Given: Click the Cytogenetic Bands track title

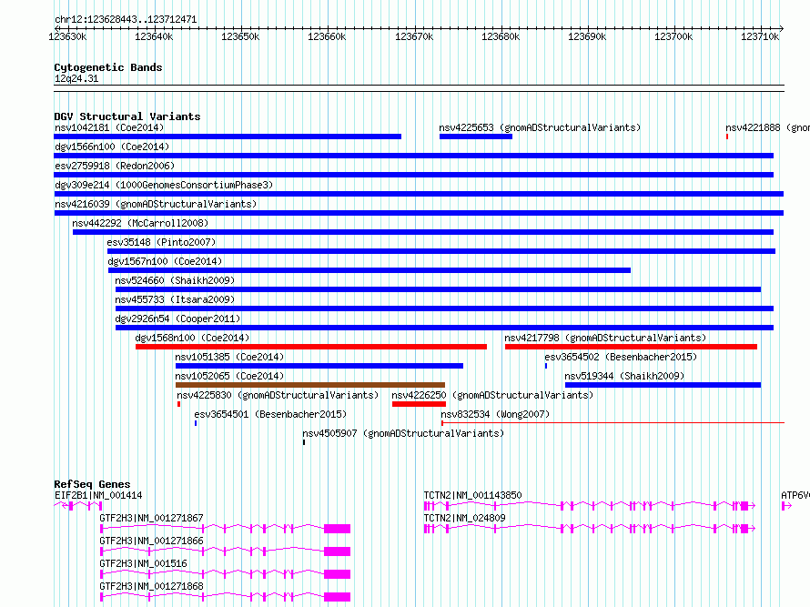Looking at the screenshot, I should (x=108, y=67).
